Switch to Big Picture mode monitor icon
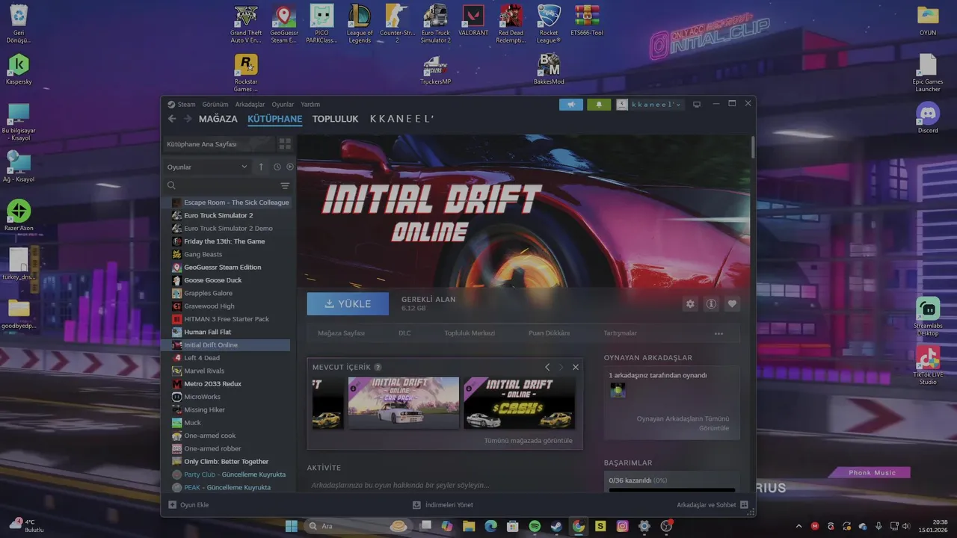Screen dimensions: 957x538 697,105
